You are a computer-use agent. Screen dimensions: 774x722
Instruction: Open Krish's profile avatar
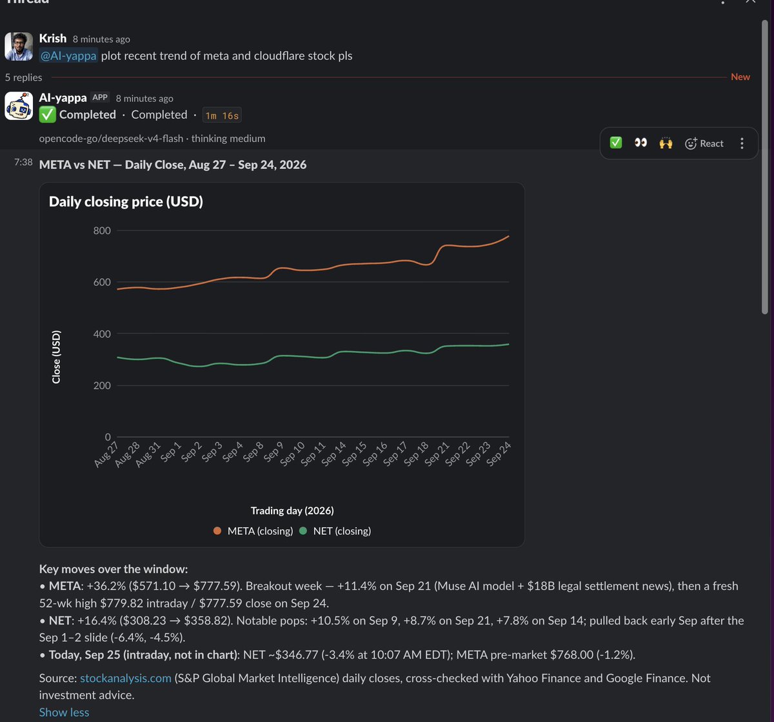[x=19, y=47]
